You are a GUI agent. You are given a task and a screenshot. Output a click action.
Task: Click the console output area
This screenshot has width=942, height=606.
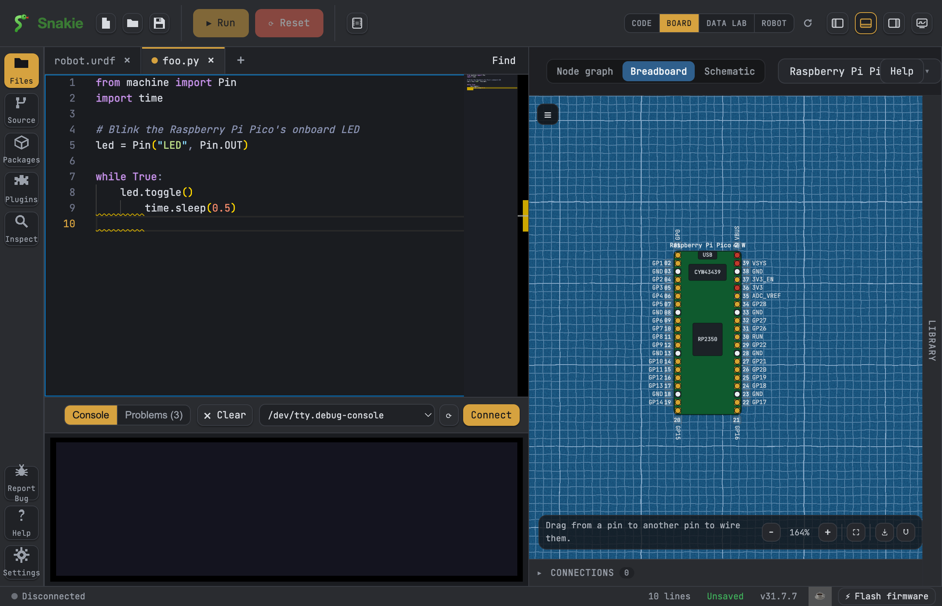[287, 509]
